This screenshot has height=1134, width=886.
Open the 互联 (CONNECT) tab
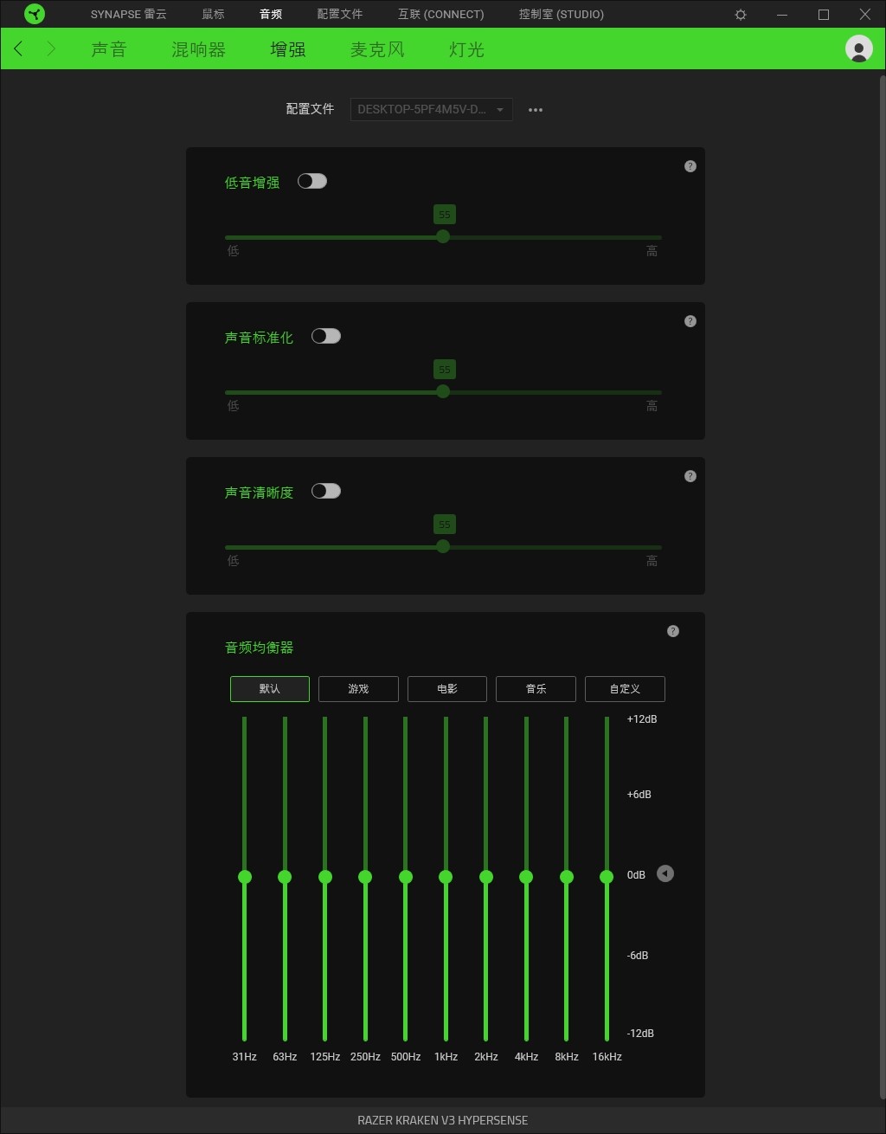point(441,15)
